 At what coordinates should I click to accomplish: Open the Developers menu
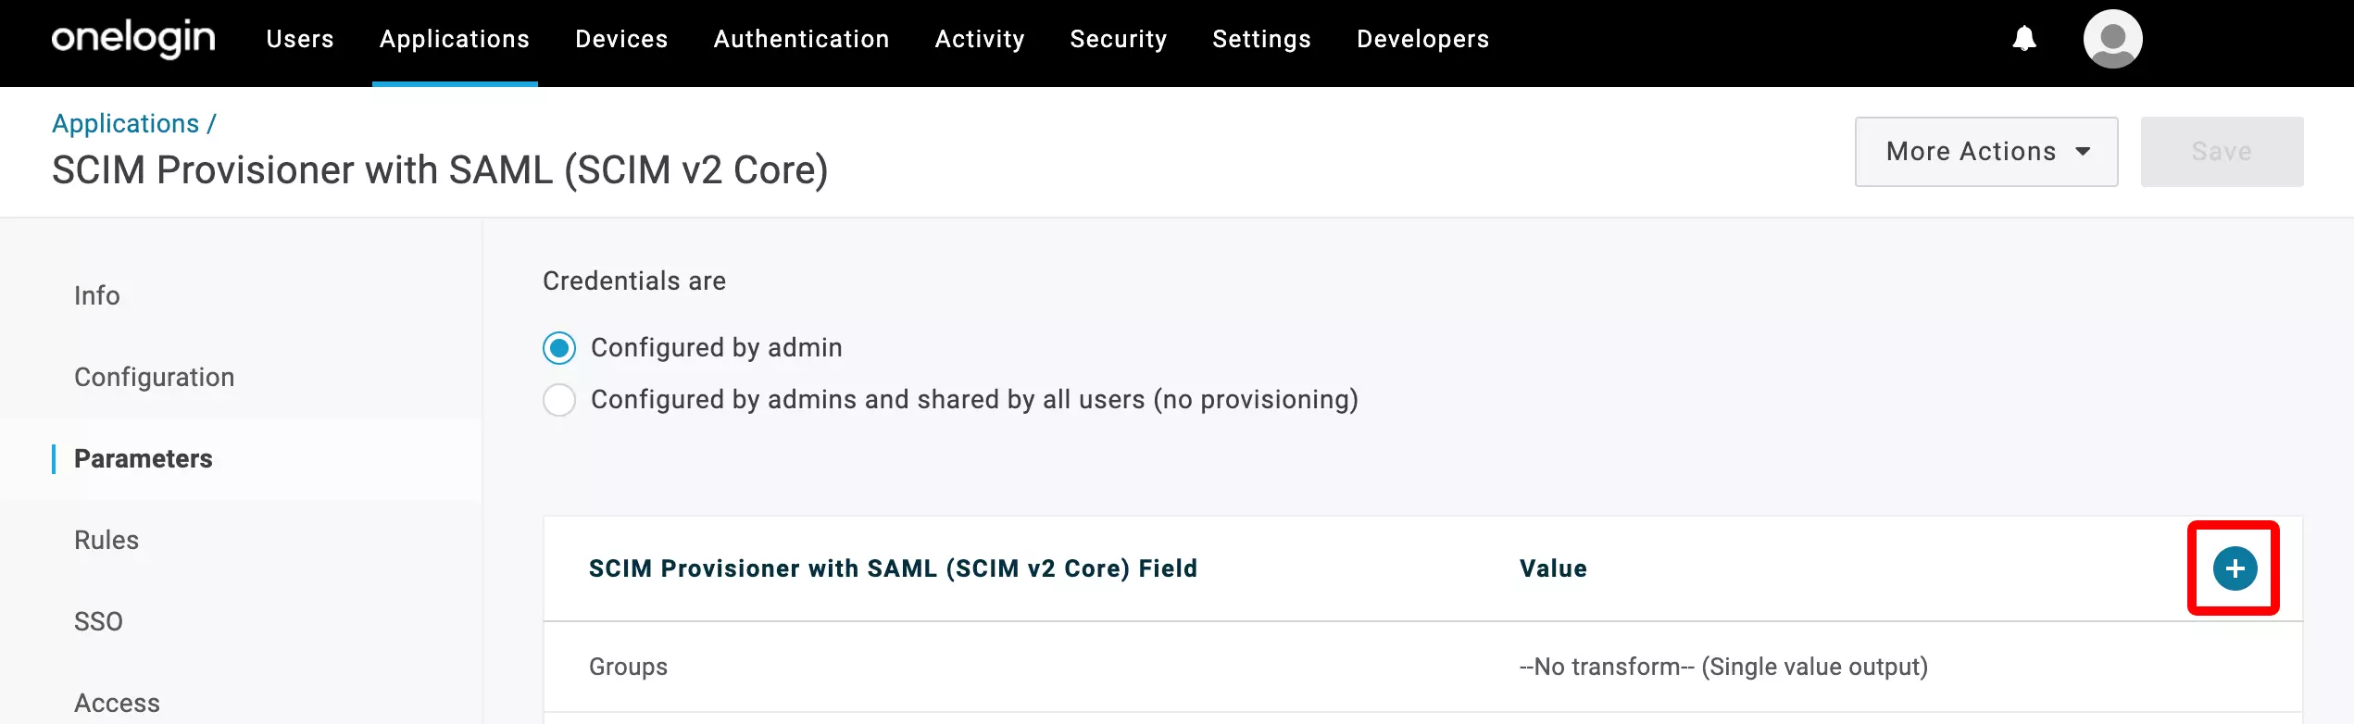[1422, 39]
